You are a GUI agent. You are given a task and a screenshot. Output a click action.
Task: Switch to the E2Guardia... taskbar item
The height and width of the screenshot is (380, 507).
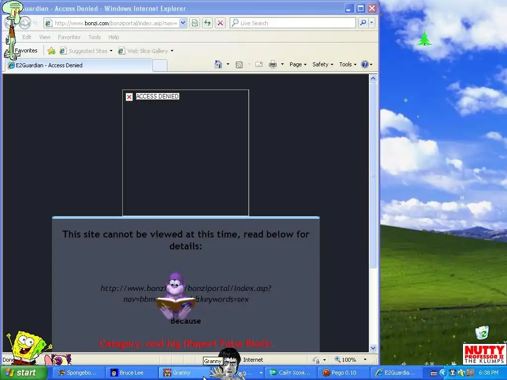point(396,373)
